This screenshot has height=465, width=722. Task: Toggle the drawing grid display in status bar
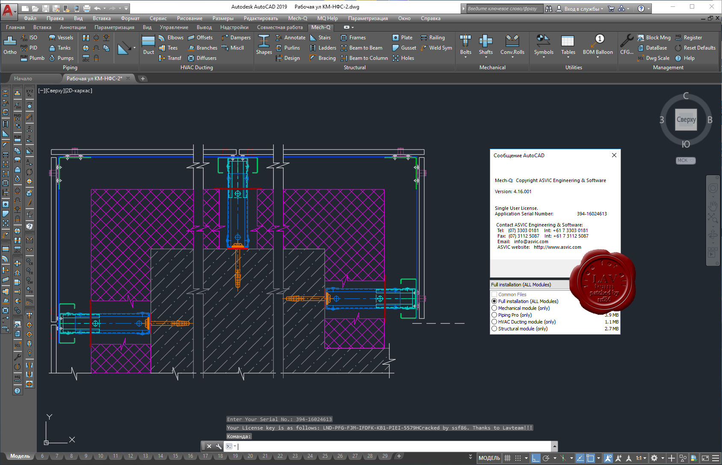(507, 458)
